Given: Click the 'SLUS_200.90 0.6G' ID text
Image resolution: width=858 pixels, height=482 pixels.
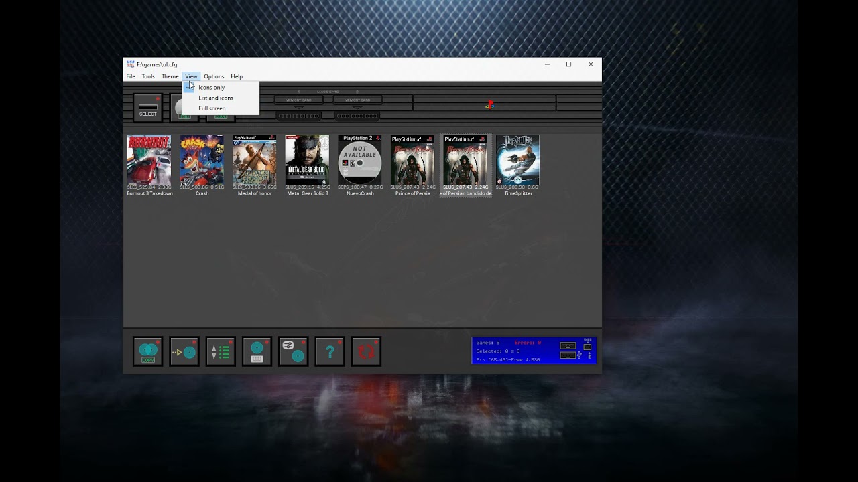Looking at the screenshot, I should click(x=518, y=187).
